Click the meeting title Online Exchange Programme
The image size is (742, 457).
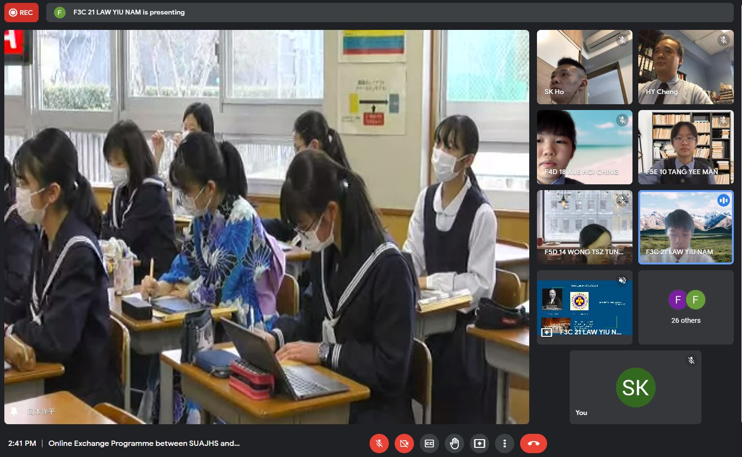point(144,443)
